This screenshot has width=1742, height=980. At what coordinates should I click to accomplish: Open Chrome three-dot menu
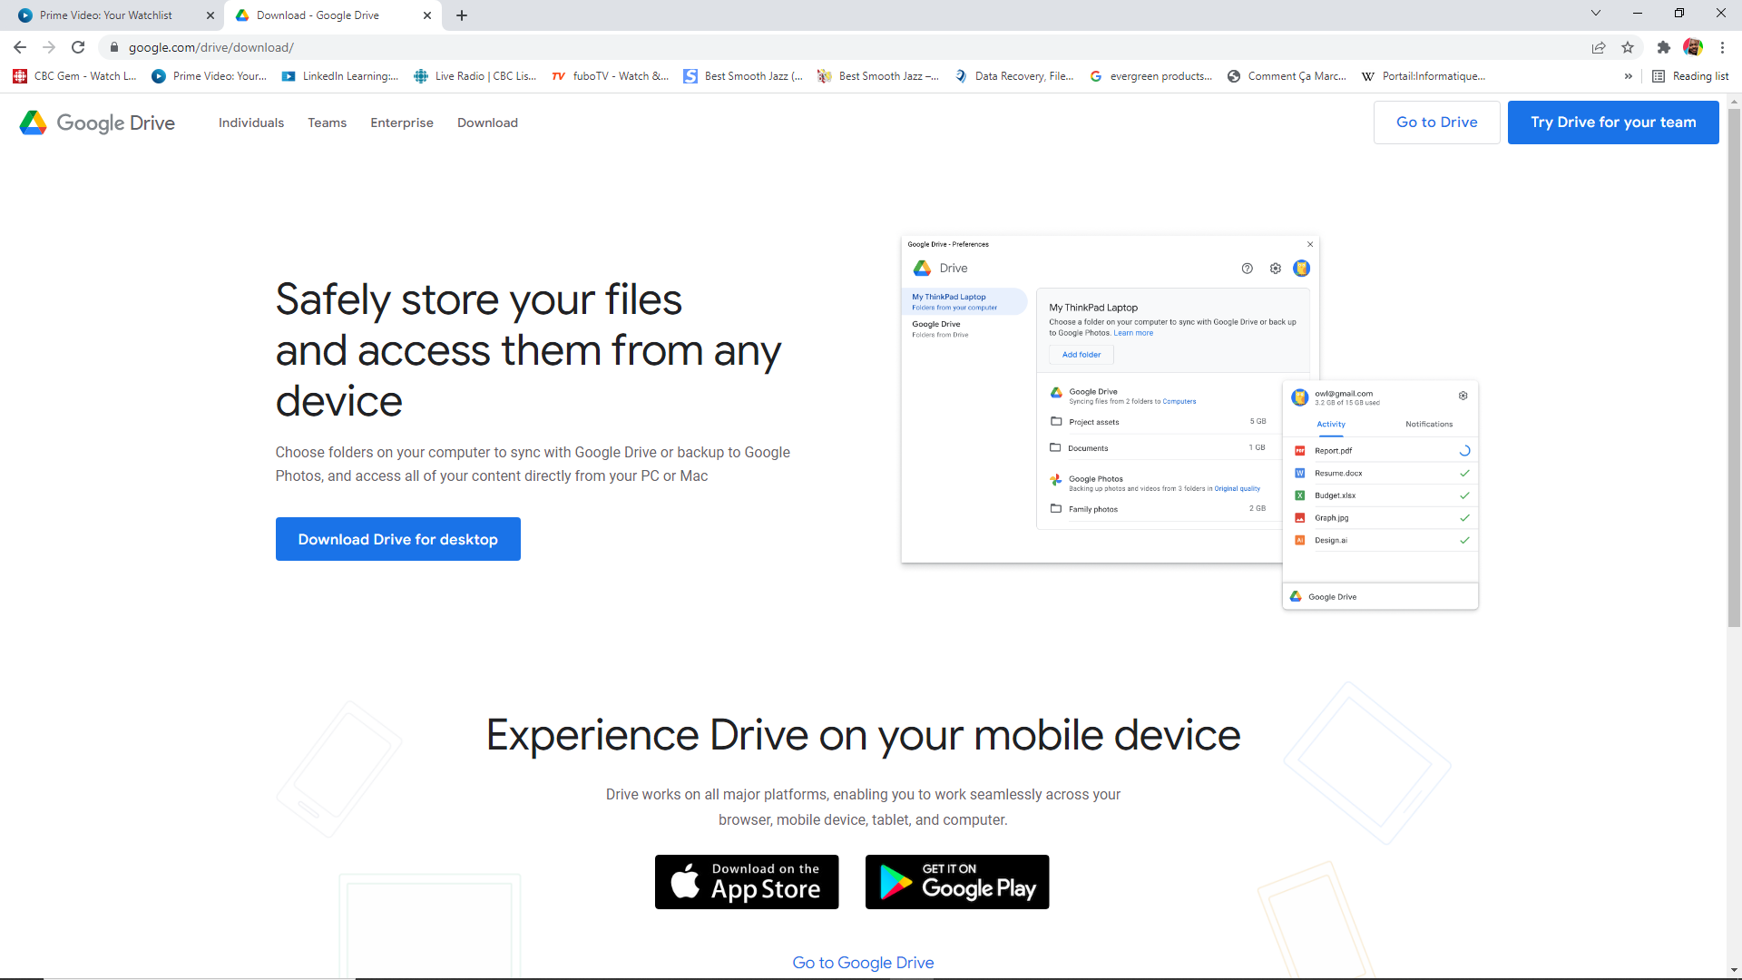coord(1722,47)
